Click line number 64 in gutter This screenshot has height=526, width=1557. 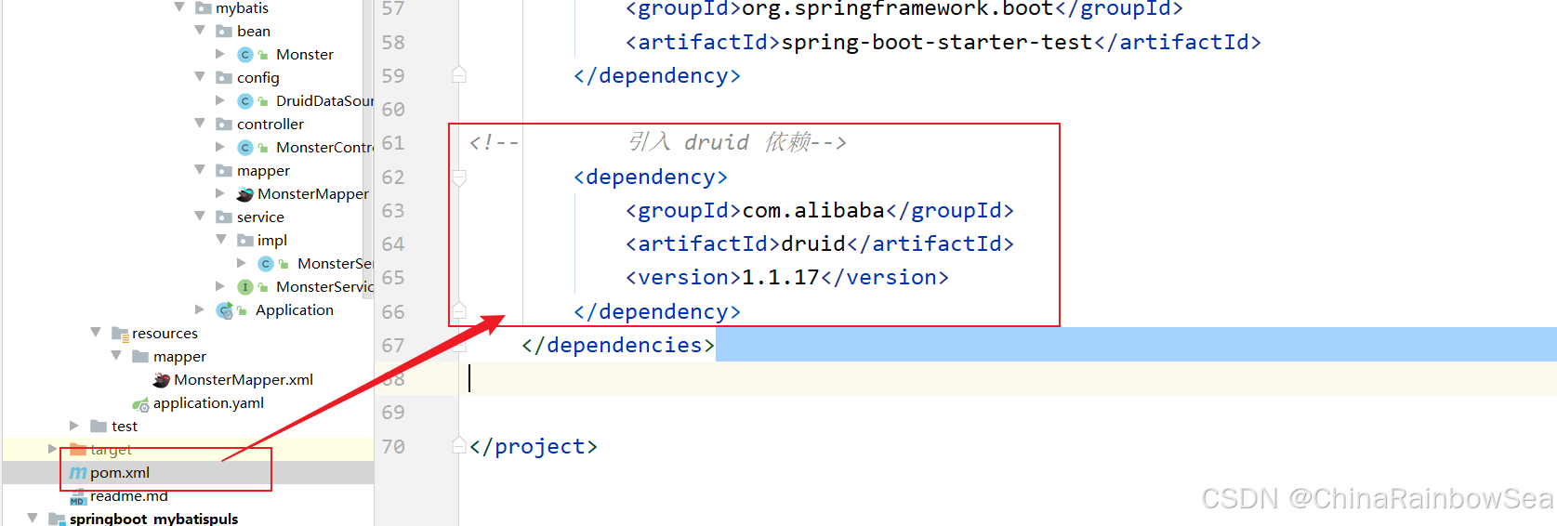click(x=393, y=244)
